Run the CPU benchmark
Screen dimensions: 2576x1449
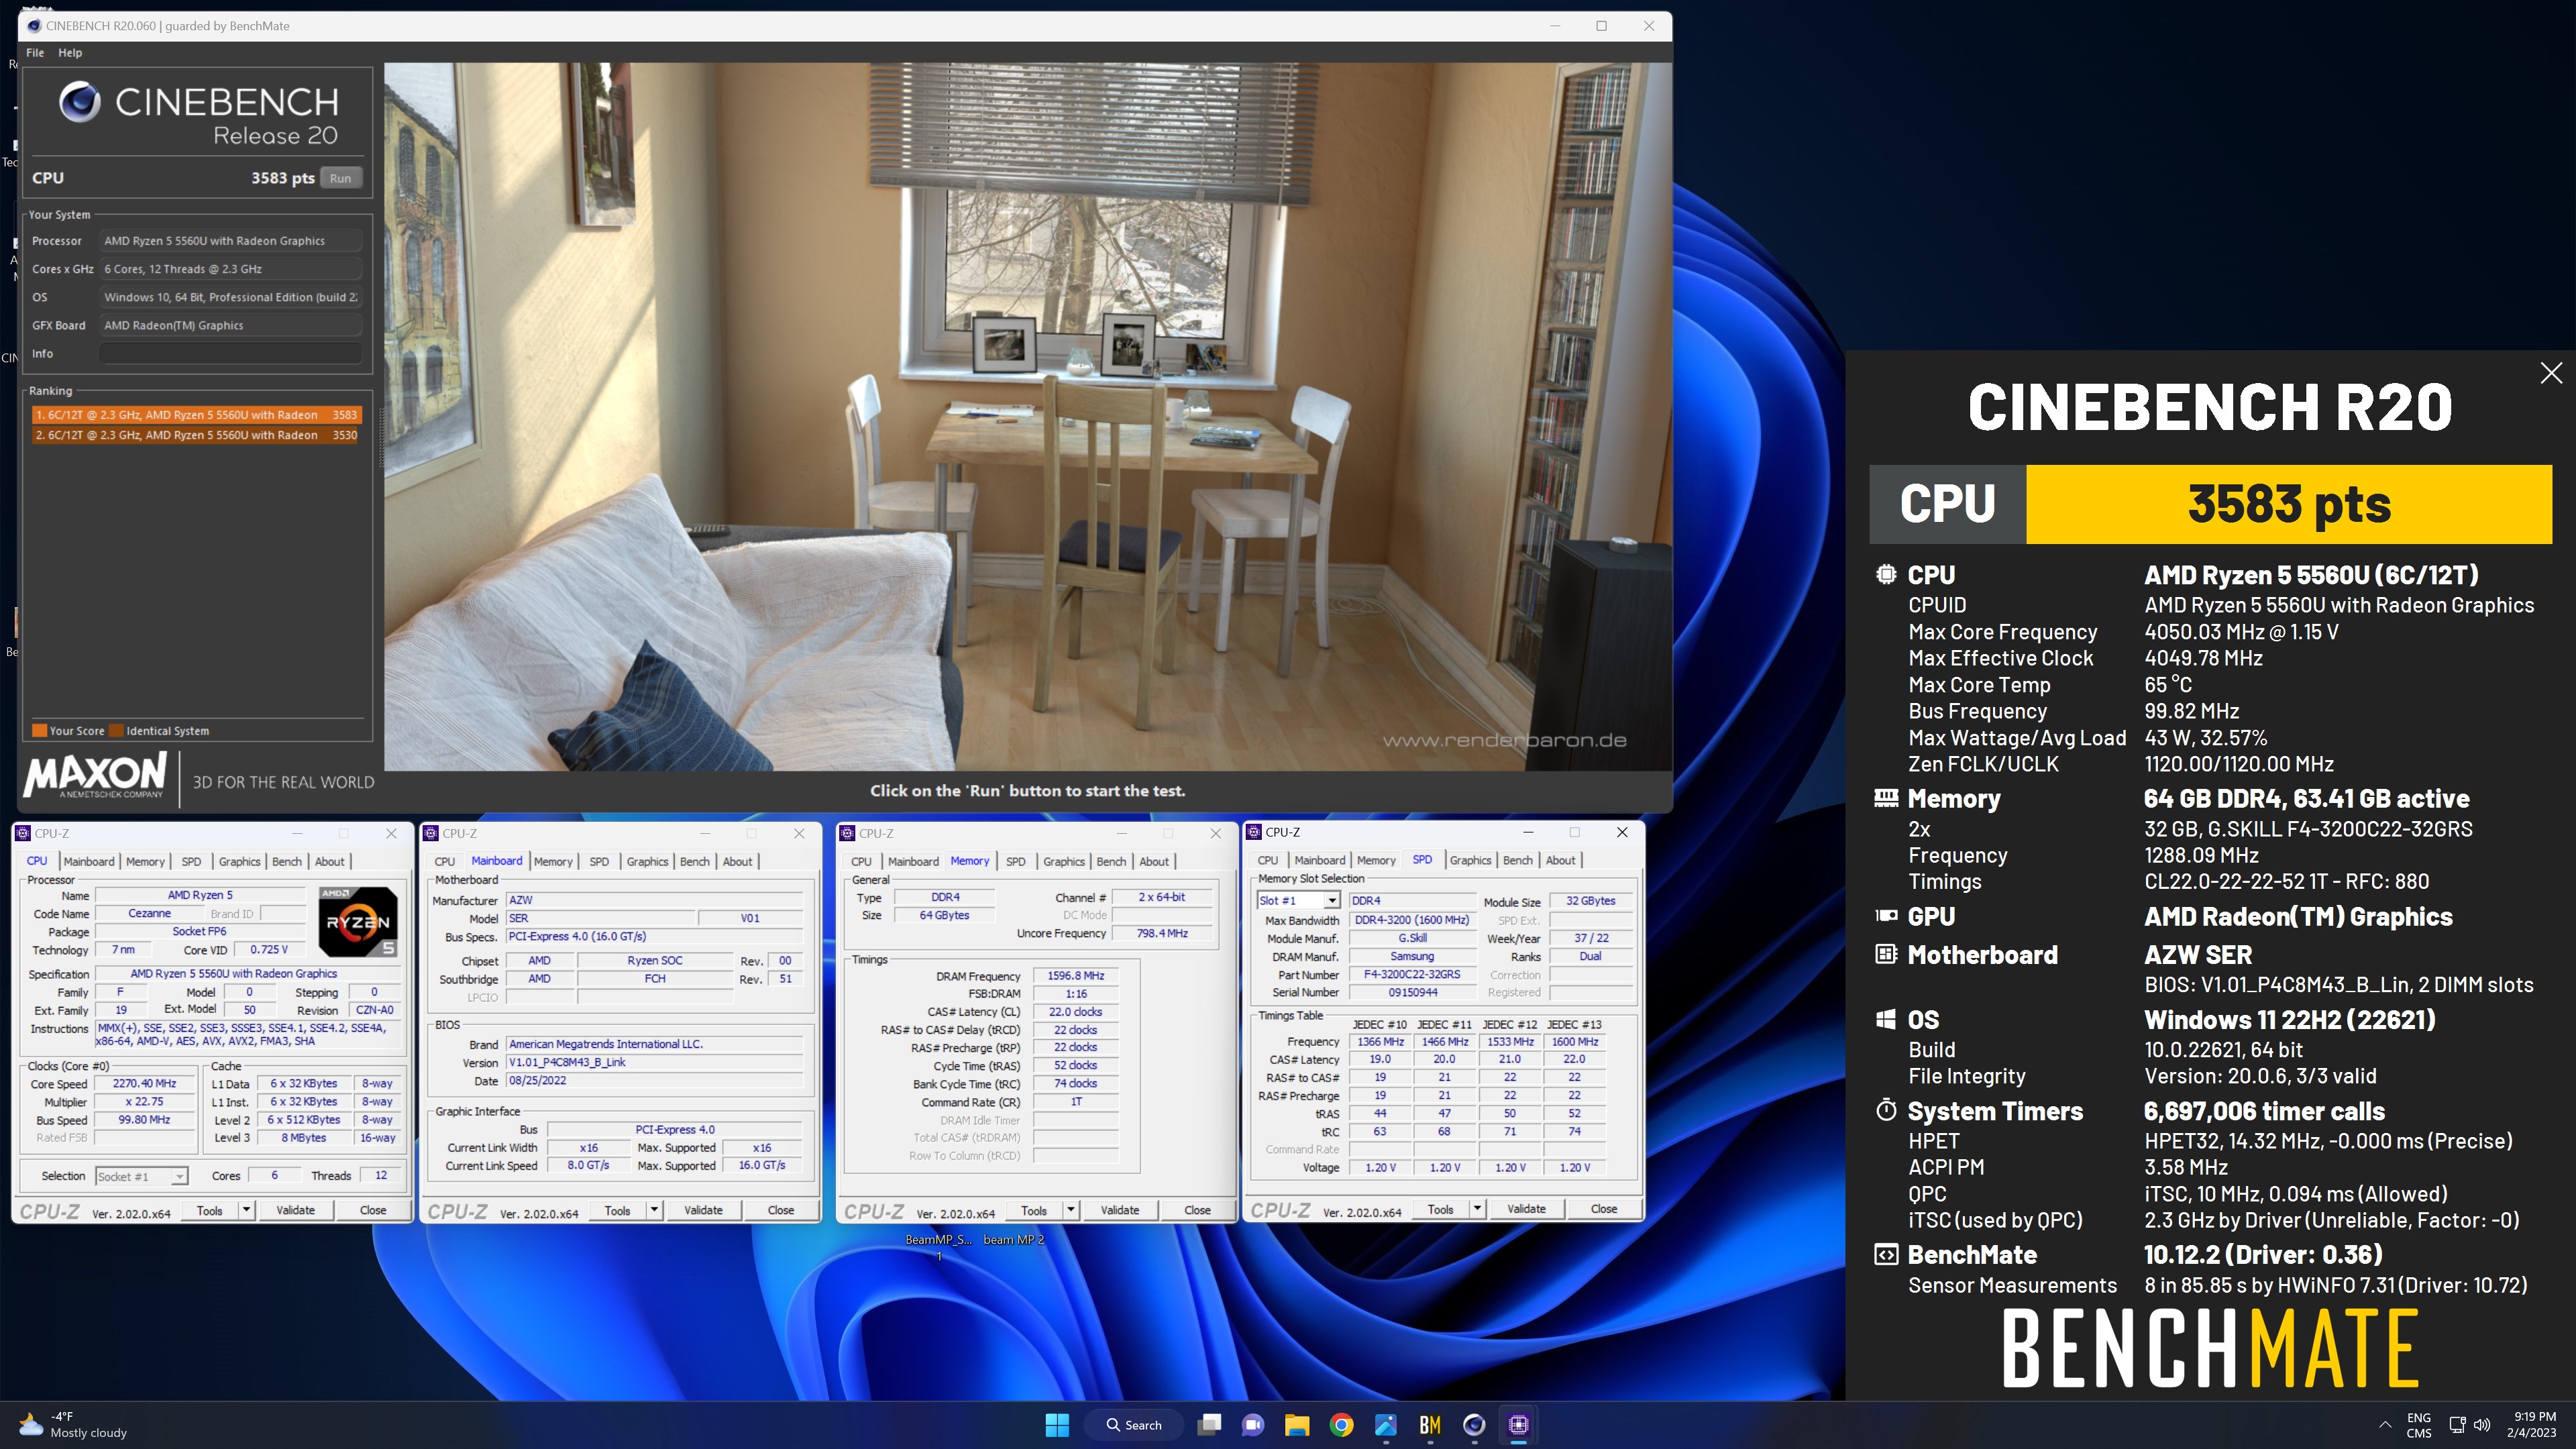pos(341,178)
